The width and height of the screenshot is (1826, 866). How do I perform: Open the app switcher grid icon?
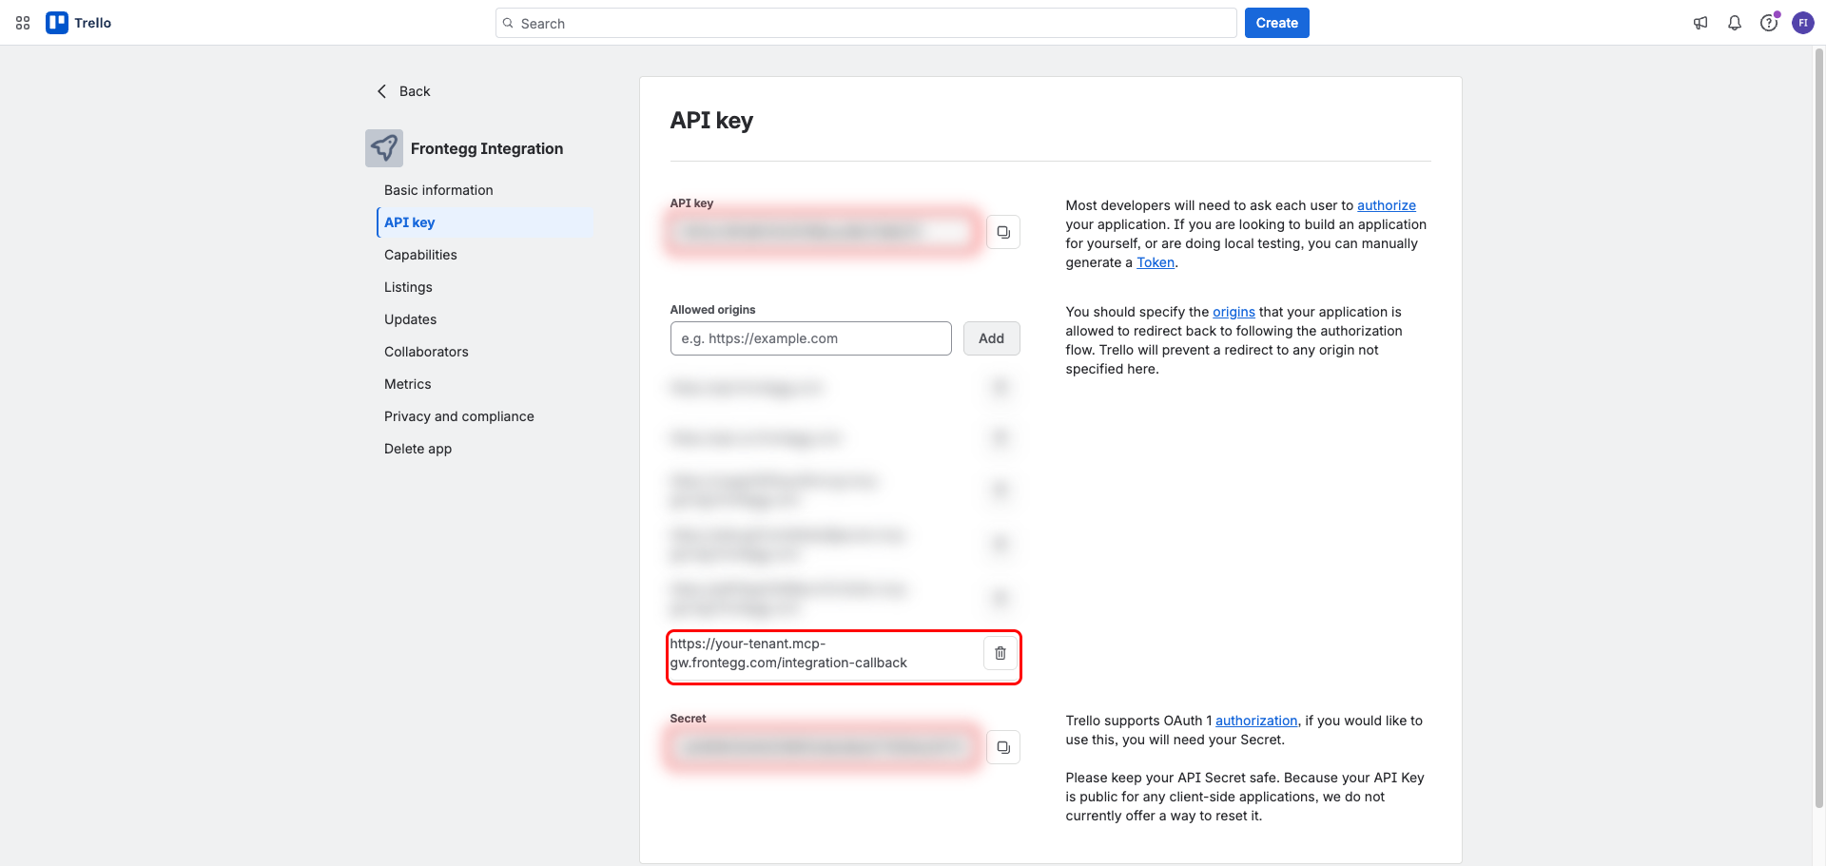click(23, 23)
